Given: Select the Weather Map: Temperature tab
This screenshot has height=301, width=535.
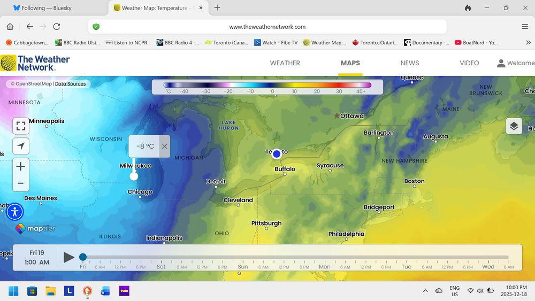Looking at the screenshot, I should 155,8.
